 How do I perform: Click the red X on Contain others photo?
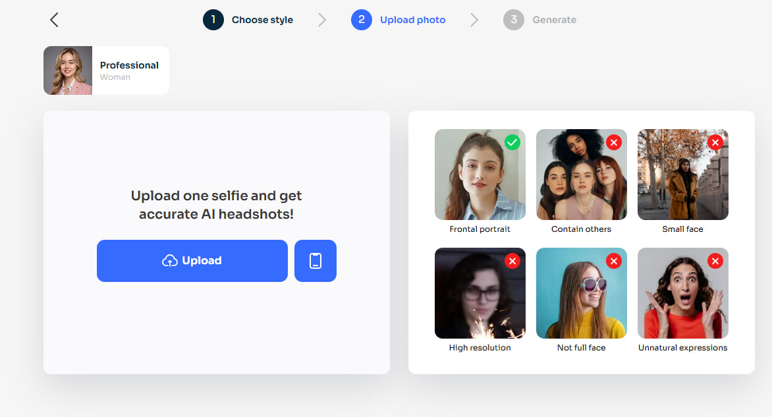pos(613,142)
